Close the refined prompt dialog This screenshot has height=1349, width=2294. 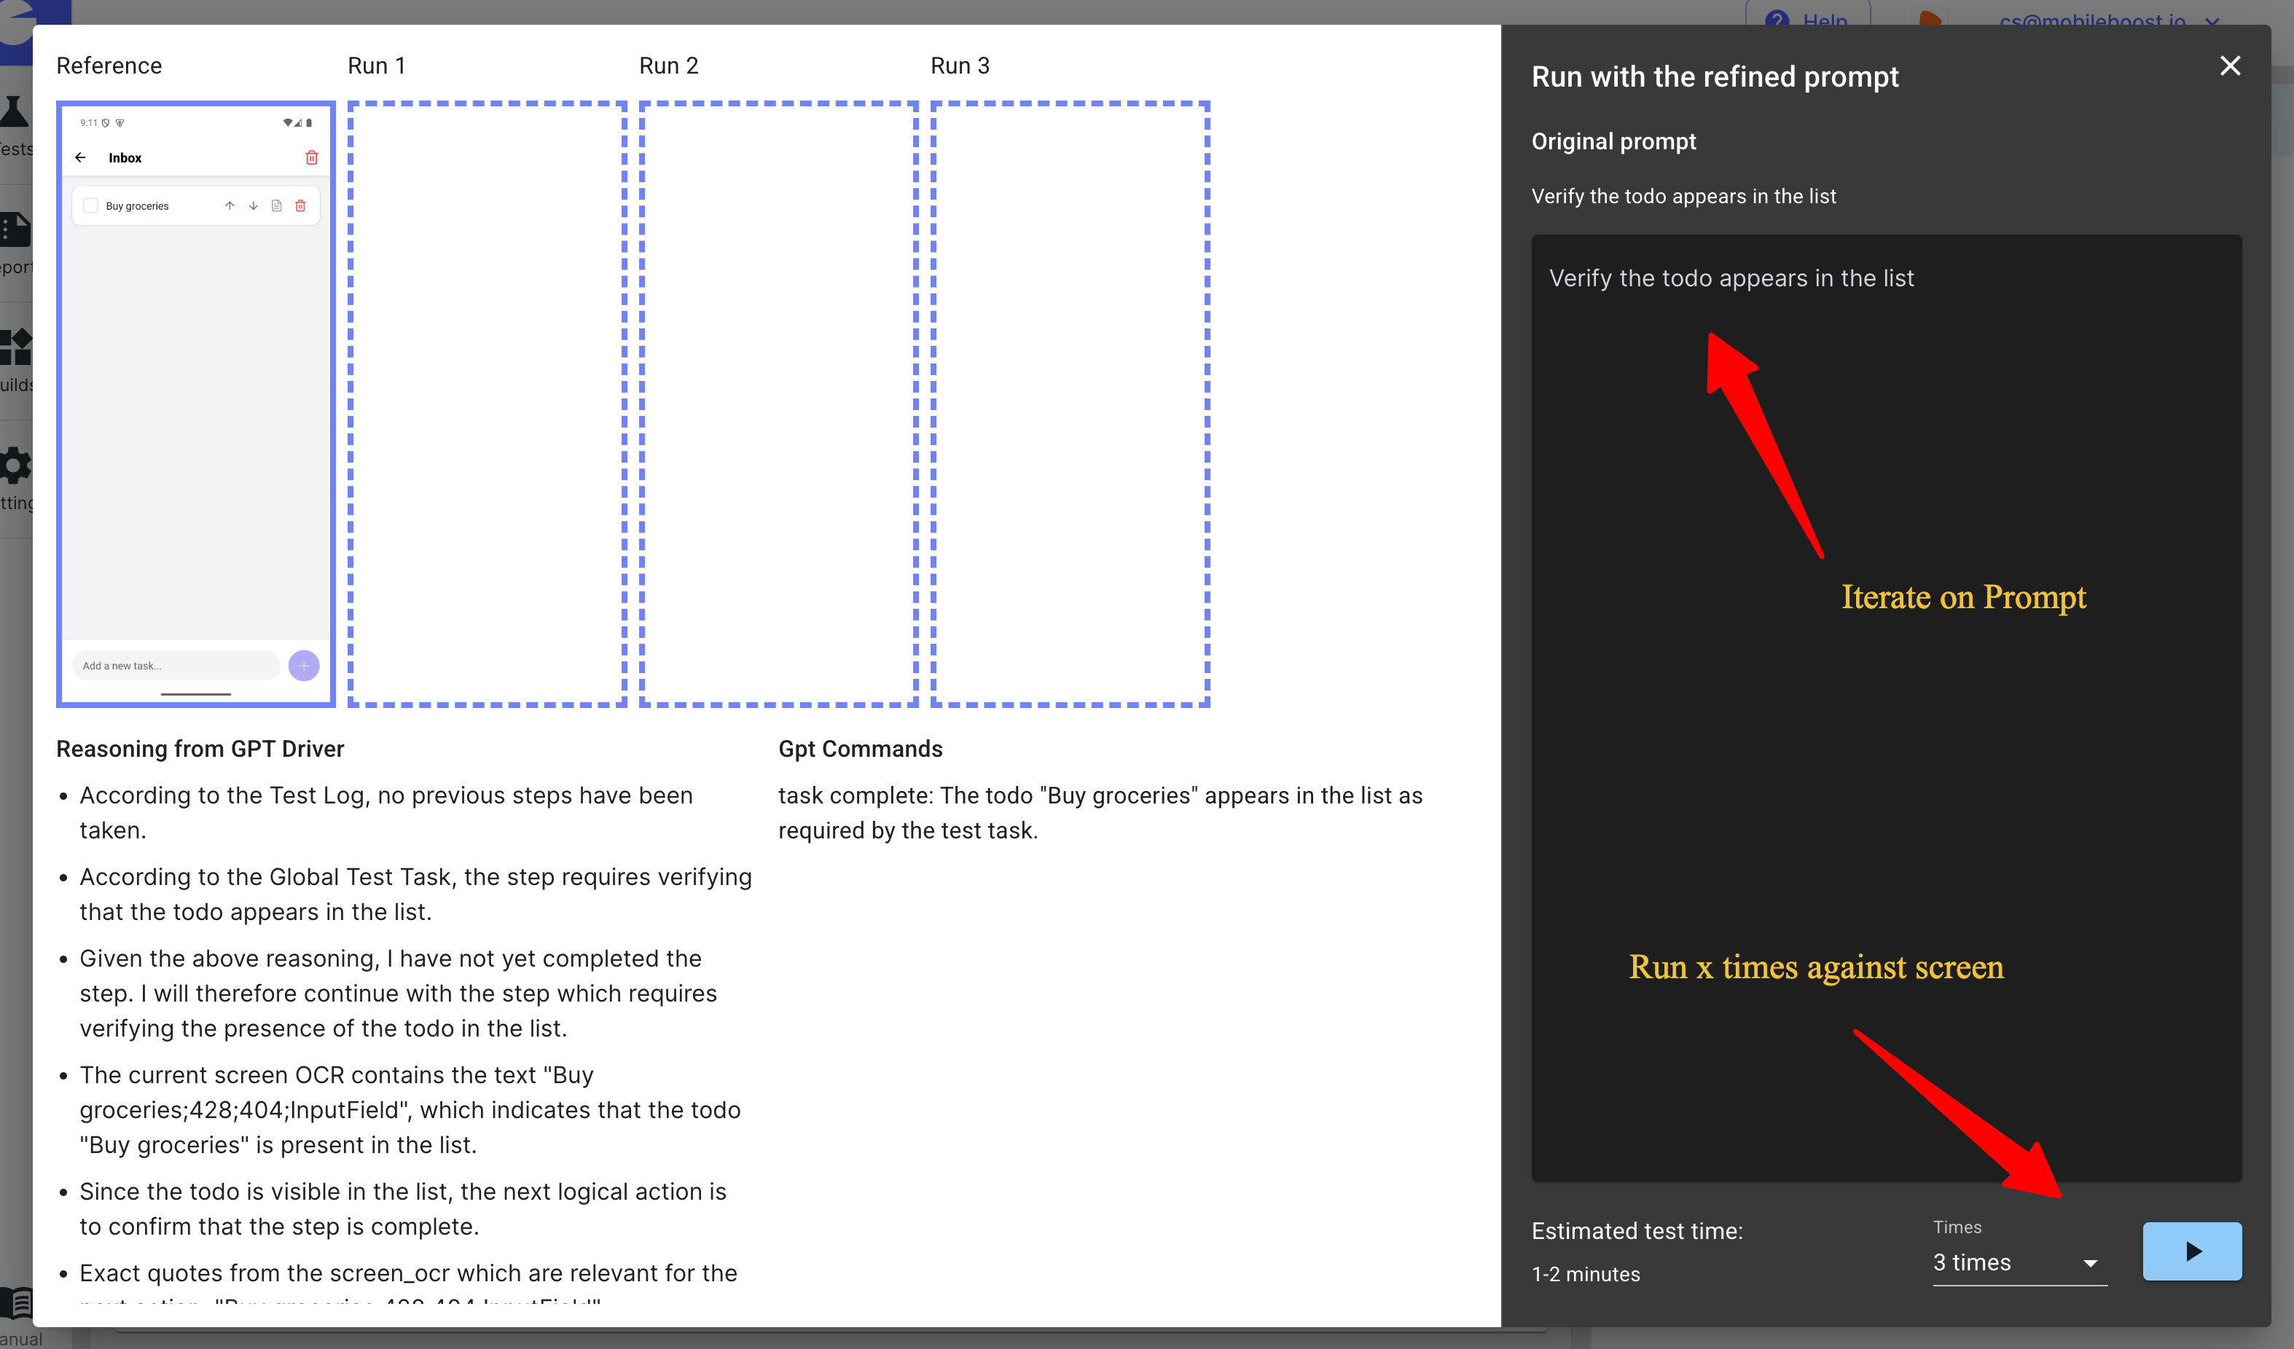2229,66
